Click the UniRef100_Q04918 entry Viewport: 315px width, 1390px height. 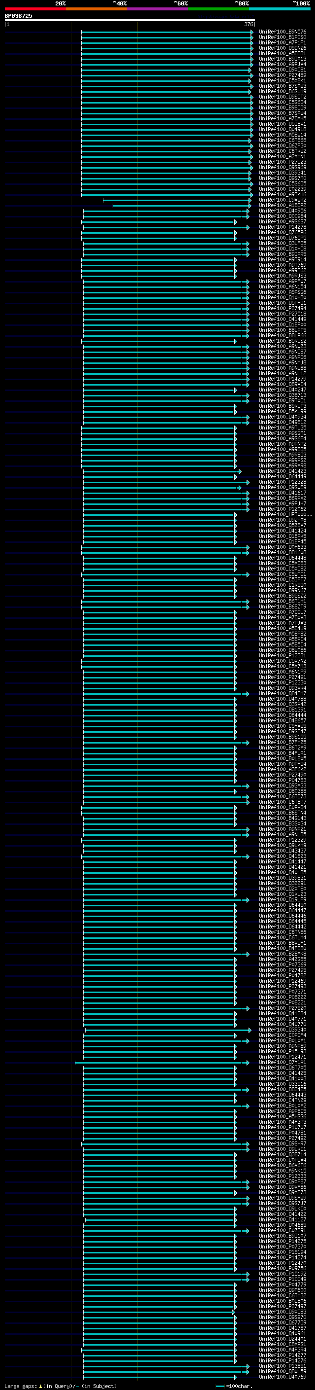click(283, 129)
